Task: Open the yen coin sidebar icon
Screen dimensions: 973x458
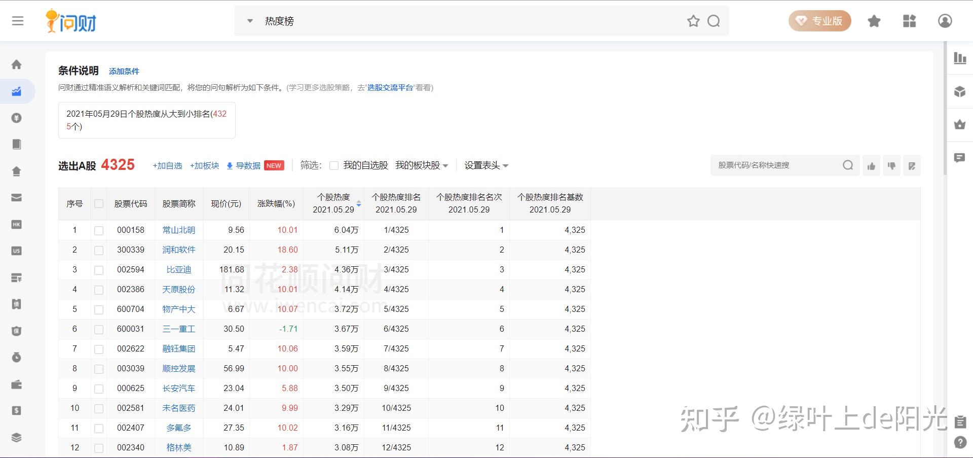Action: click(17, 118)
